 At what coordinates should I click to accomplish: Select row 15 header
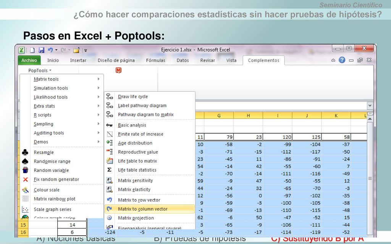[x=23, y=225]
